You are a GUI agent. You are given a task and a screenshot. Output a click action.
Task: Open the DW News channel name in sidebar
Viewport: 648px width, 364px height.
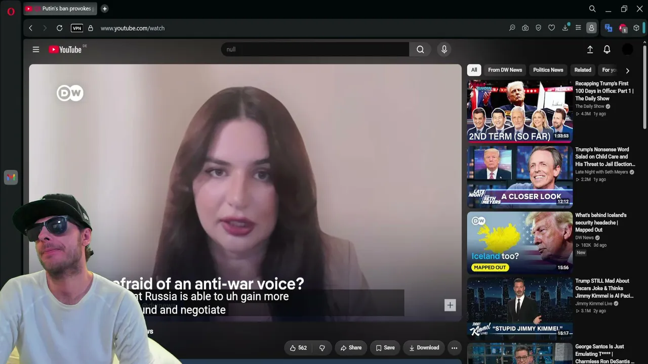pos(584,238)
